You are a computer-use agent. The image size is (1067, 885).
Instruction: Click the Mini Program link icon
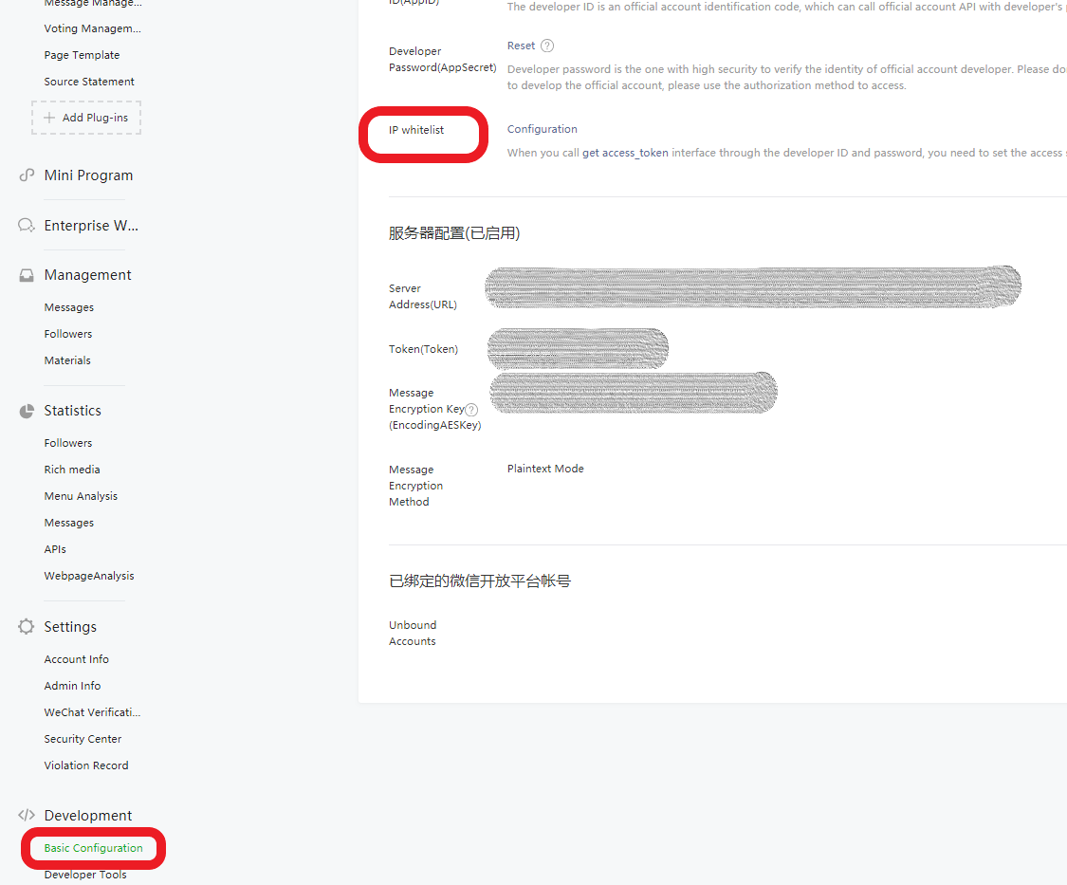(27, 175)
